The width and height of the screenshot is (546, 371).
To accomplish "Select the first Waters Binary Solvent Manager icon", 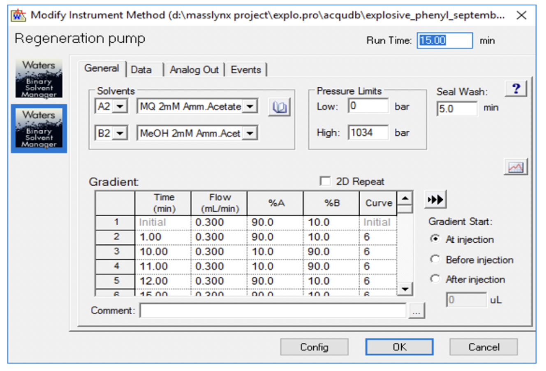I will pyautogui.click(x=39, y=79).
